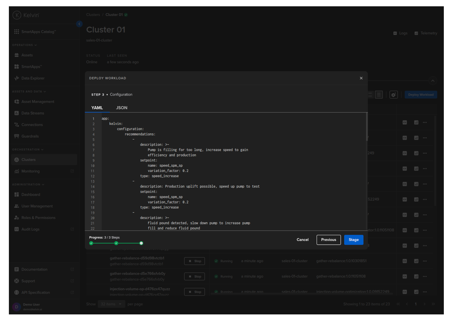Open the Kelvin logo home

point(26,15)
